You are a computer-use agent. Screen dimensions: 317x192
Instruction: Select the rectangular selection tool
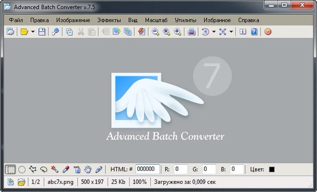click(11, 169)
